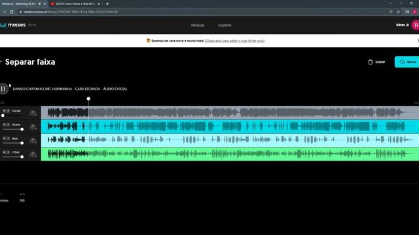Click the Baixar download button

[407, 62]
